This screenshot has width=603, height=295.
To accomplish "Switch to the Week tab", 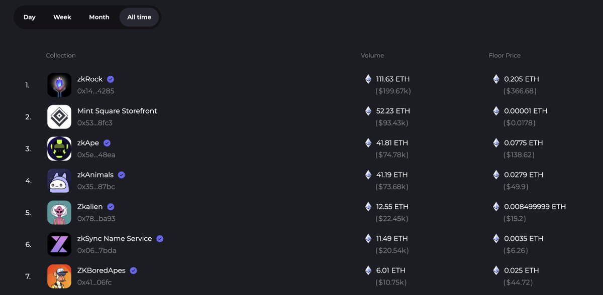I will click(x=62, y=17).
